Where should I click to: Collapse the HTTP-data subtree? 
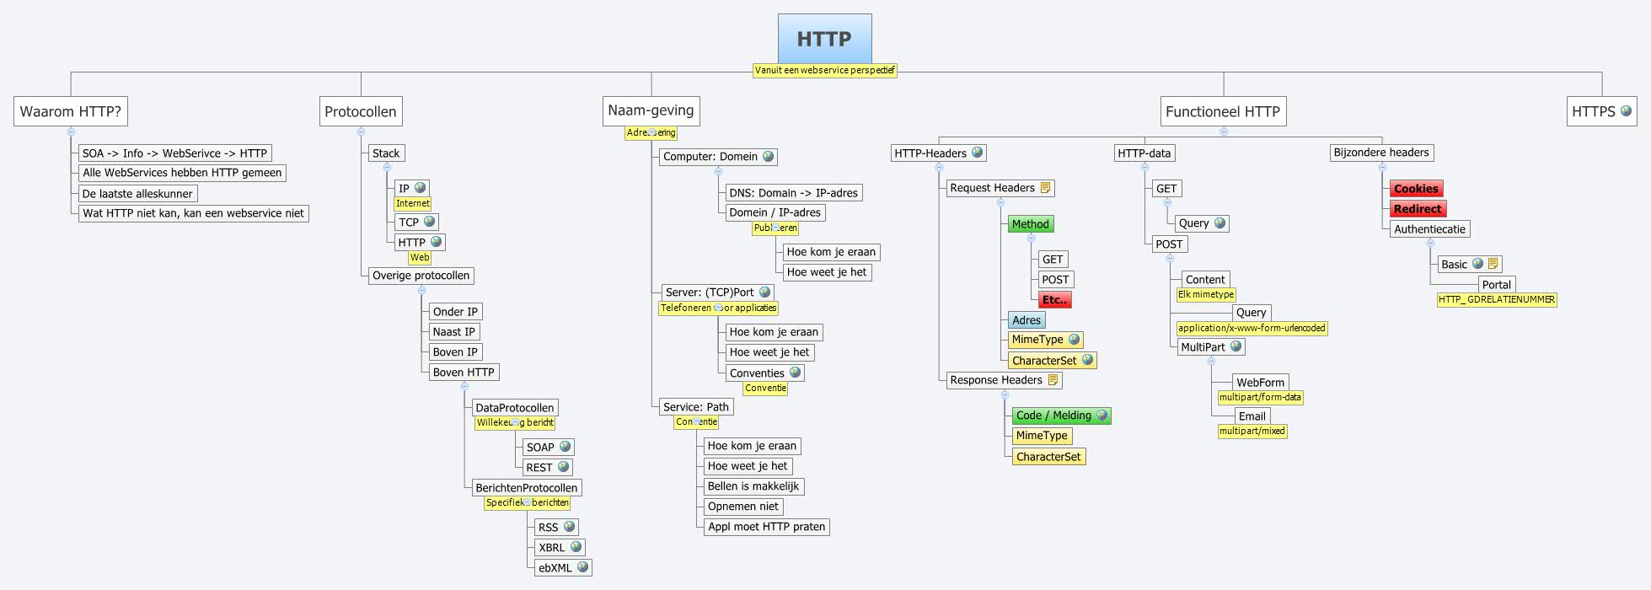(x=1144, y=167)
